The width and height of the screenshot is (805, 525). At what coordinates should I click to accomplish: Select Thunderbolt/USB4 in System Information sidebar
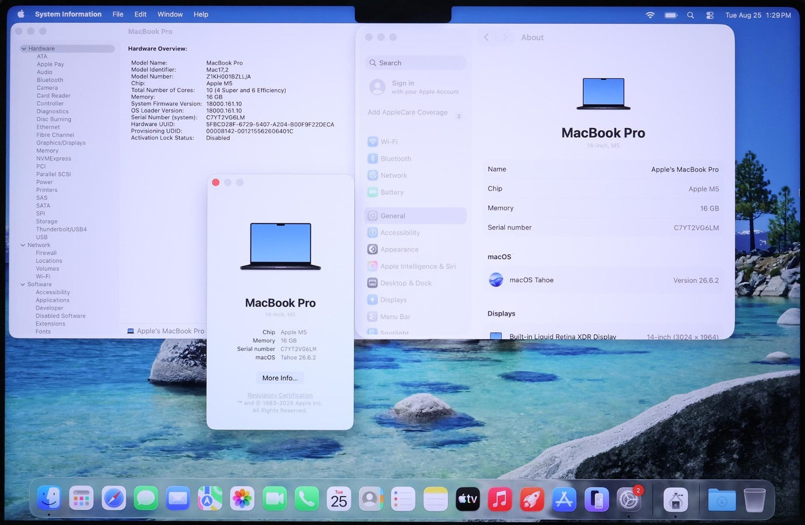click(61, 229)
